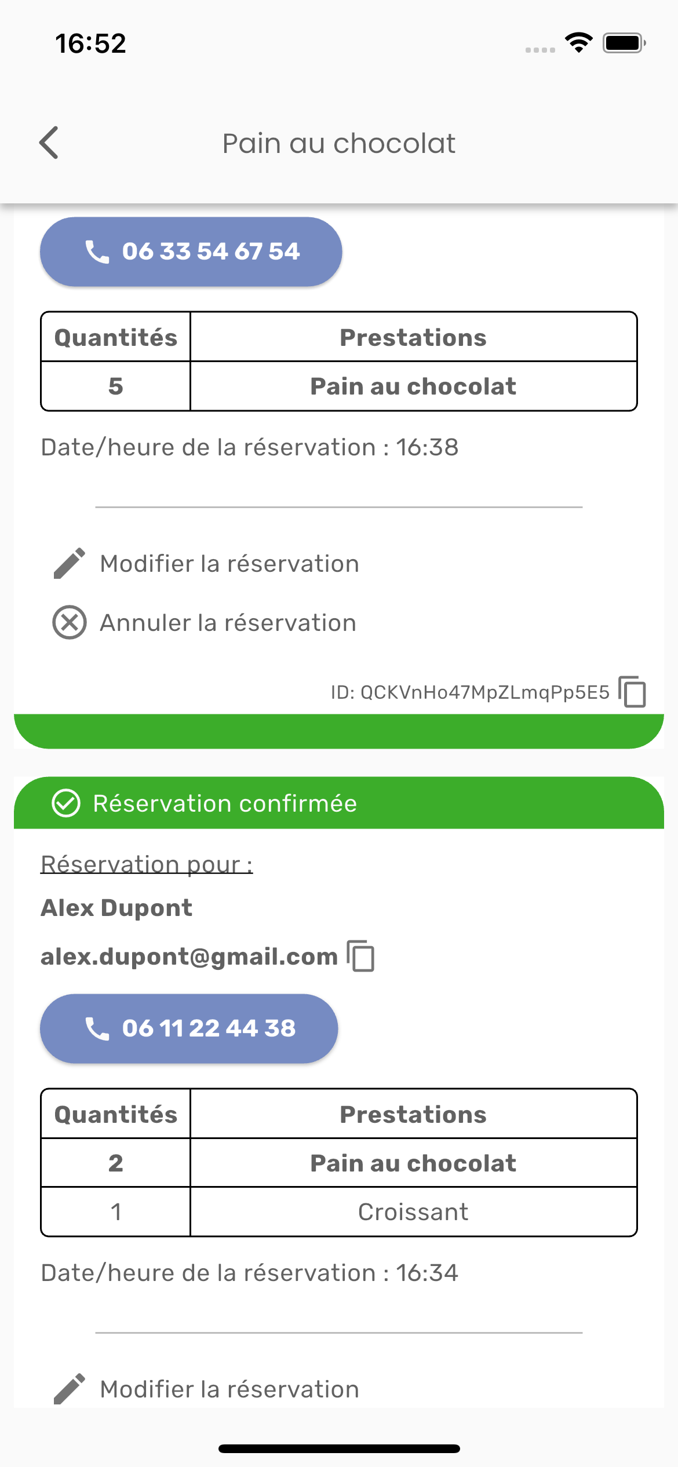Tap the pencil icon above Annuler la réservation

point(69,564)
